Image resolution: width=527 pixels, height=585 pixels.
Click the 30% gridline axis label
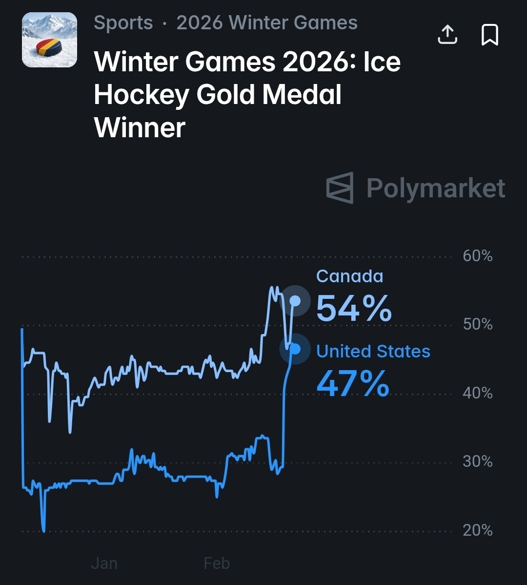click(477, 461)
